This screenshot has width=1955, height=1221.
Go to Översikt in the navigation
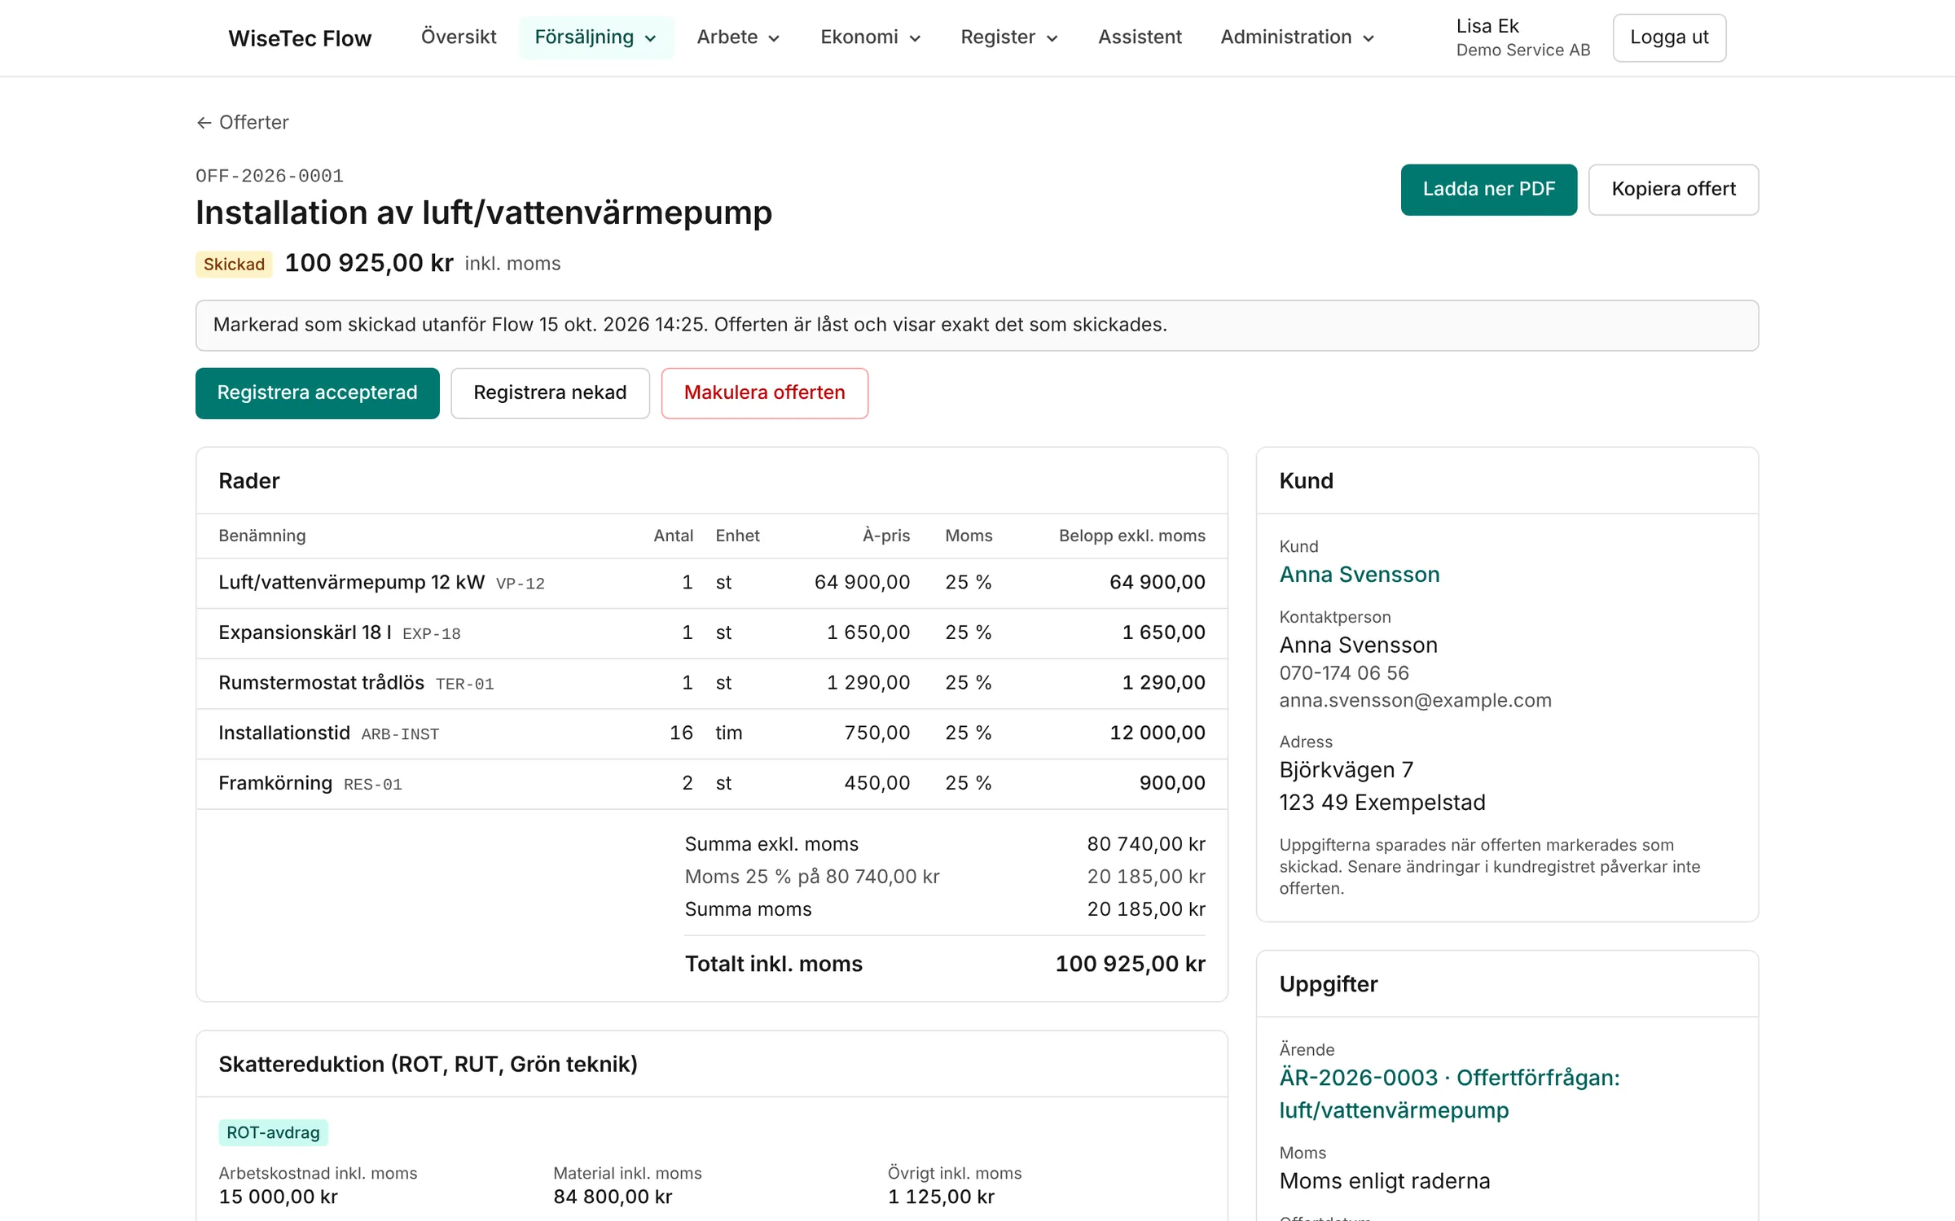tap(459, 37)
